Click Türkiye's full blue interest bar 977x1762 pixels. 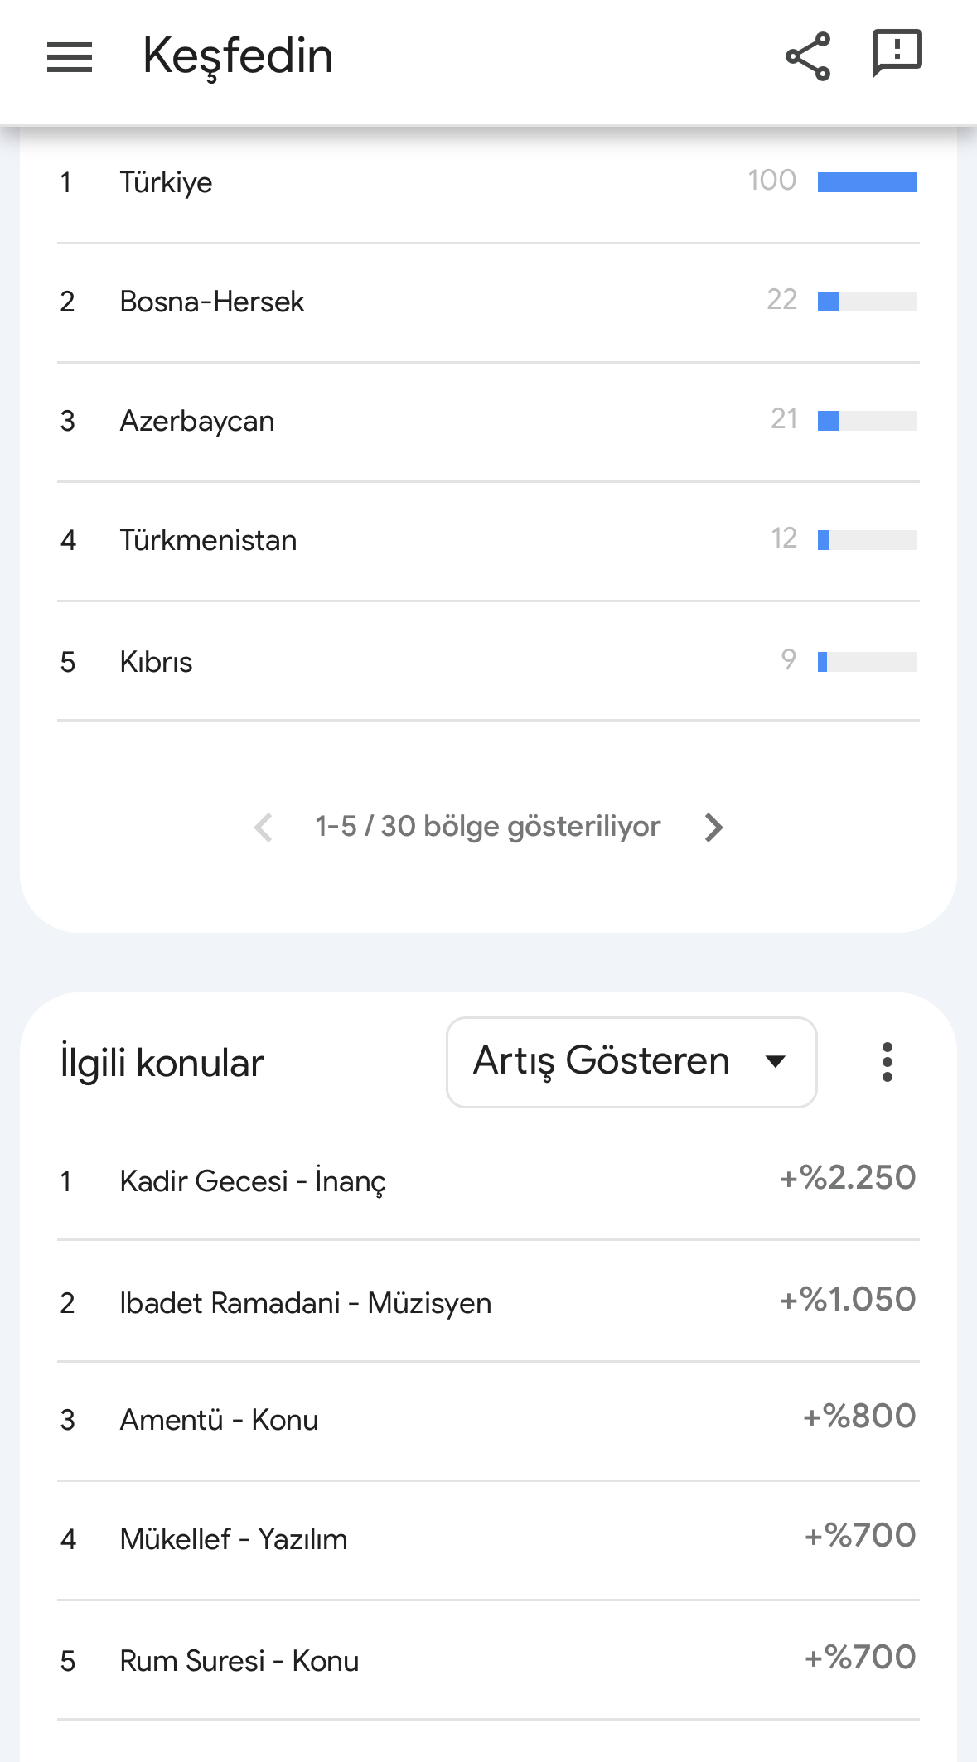(868, 182)
